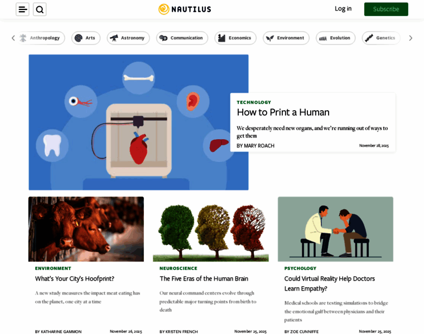Select the Anthropology topic pill
424x334 pixels.
click(41, 38)
